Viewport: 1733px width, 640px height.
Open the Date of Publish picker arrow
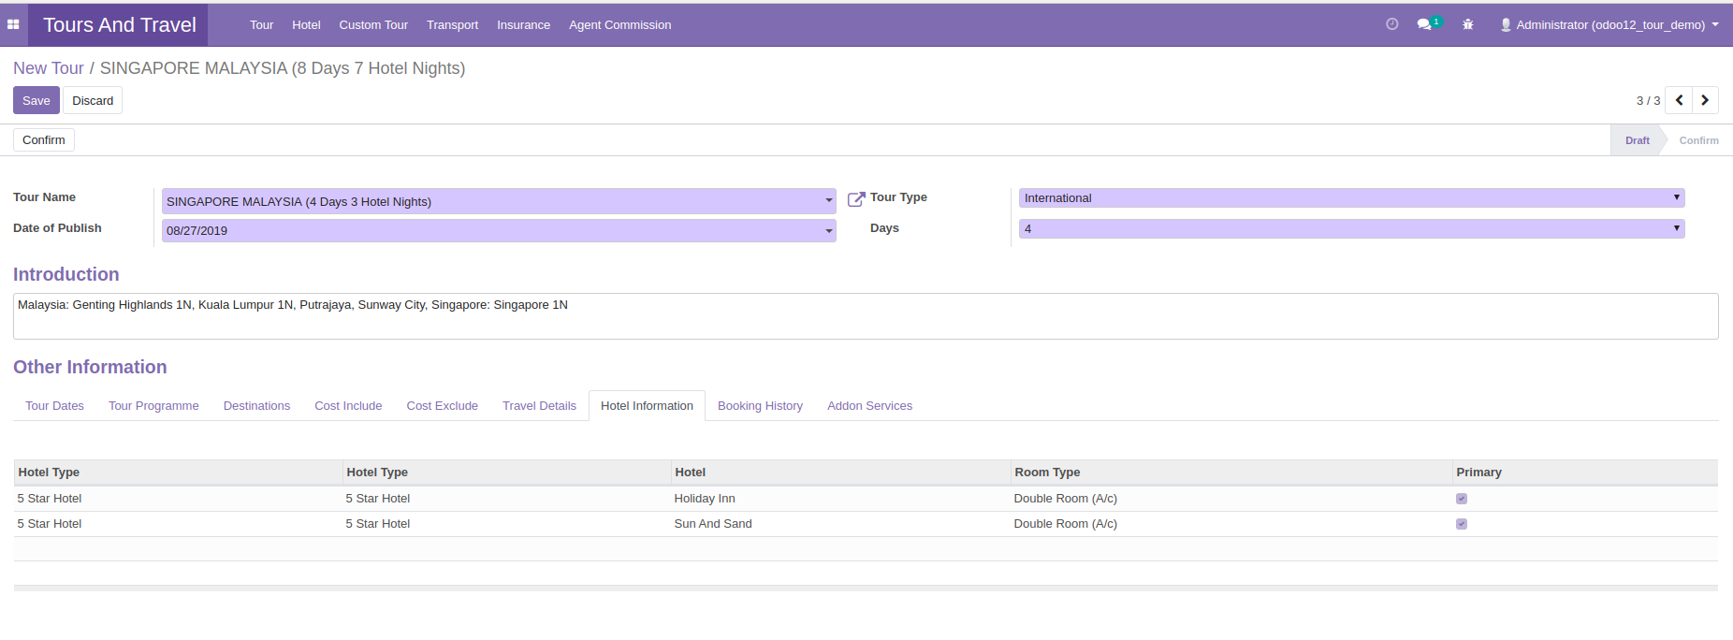coord(829,231)
